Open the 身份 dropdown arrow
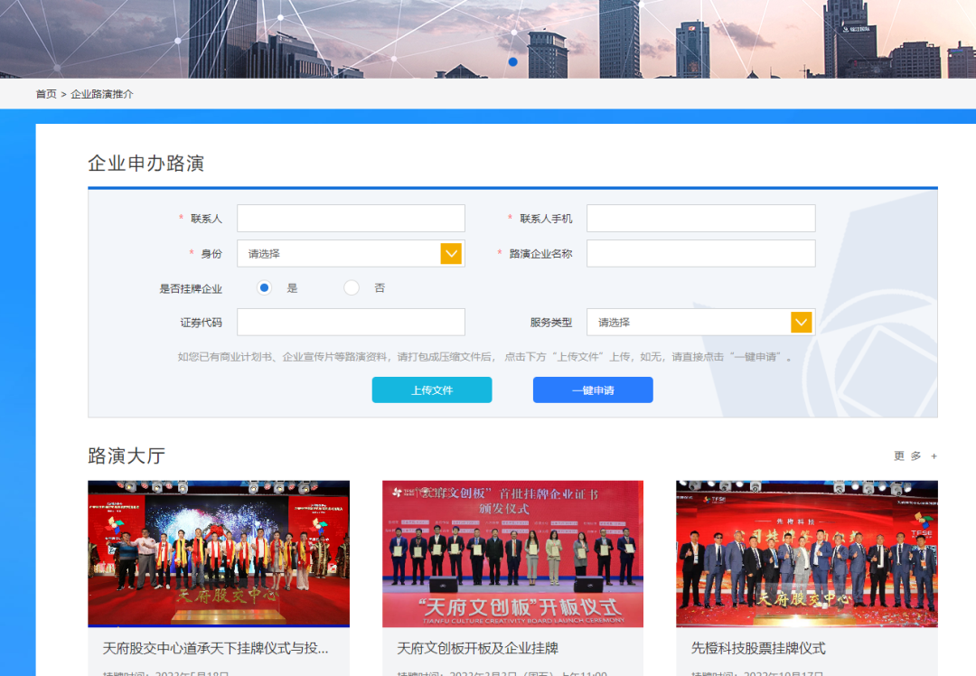The image size is (976, 676). (451, 253)
